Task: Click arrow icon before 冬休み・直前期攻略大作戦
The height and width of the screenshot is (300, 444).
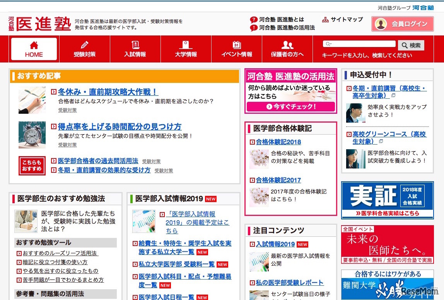Action: pos(53,91)
